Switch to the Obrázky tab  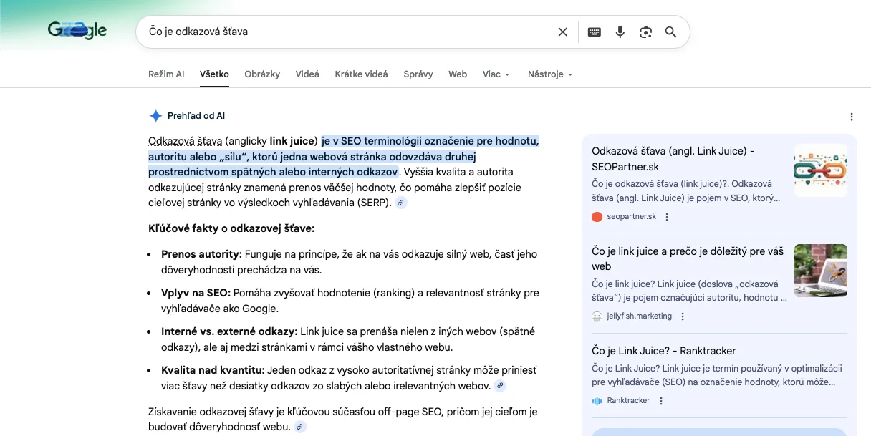262,74
